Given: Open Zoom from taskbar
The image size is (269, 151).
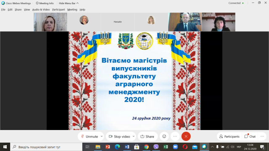Looking at the screenshot, I should pos(175,147).
